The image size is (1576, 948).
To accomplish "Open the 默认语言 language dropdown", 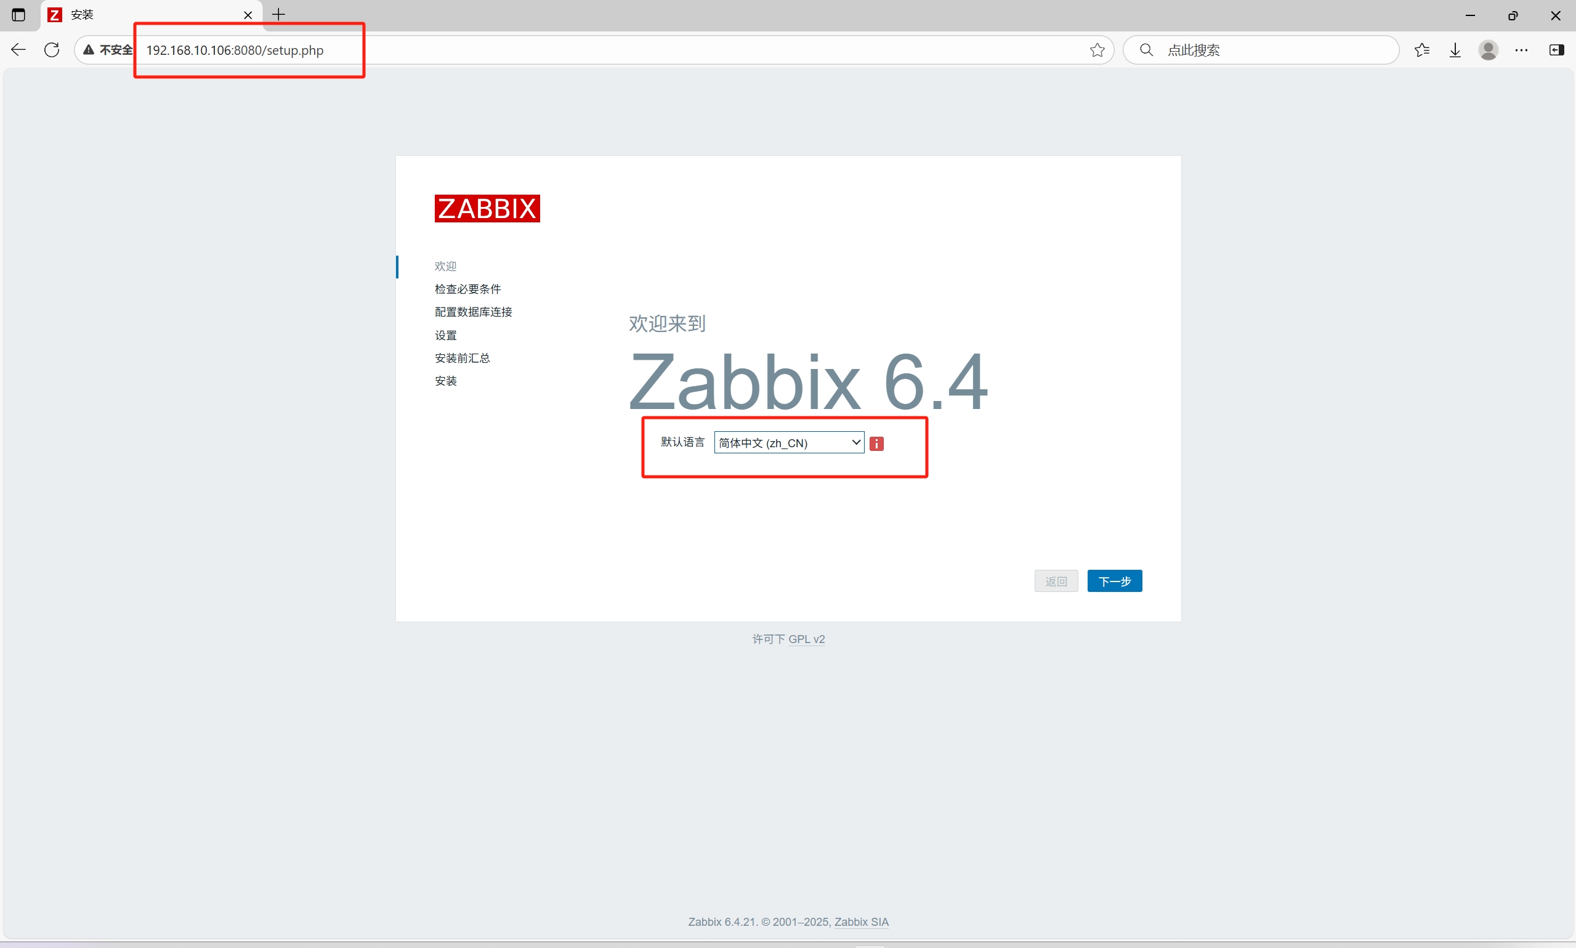I will [789, 443].
